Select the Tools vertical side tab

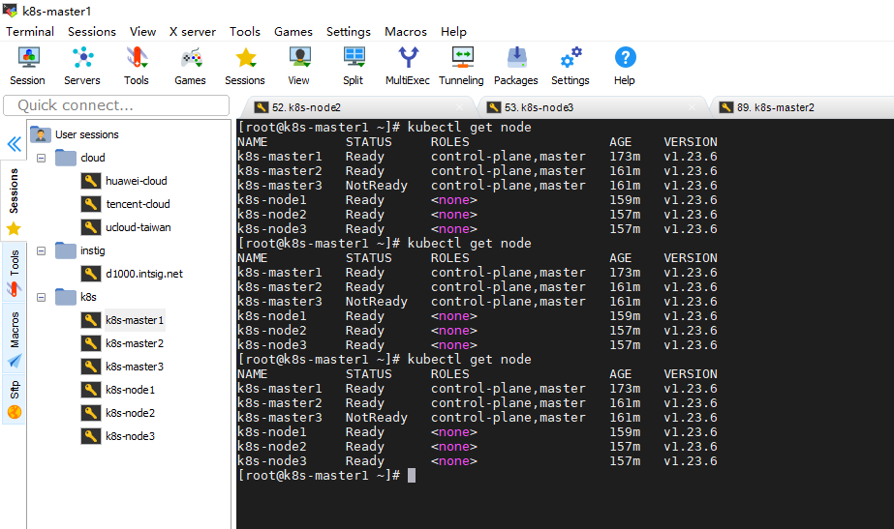point(14,272)
